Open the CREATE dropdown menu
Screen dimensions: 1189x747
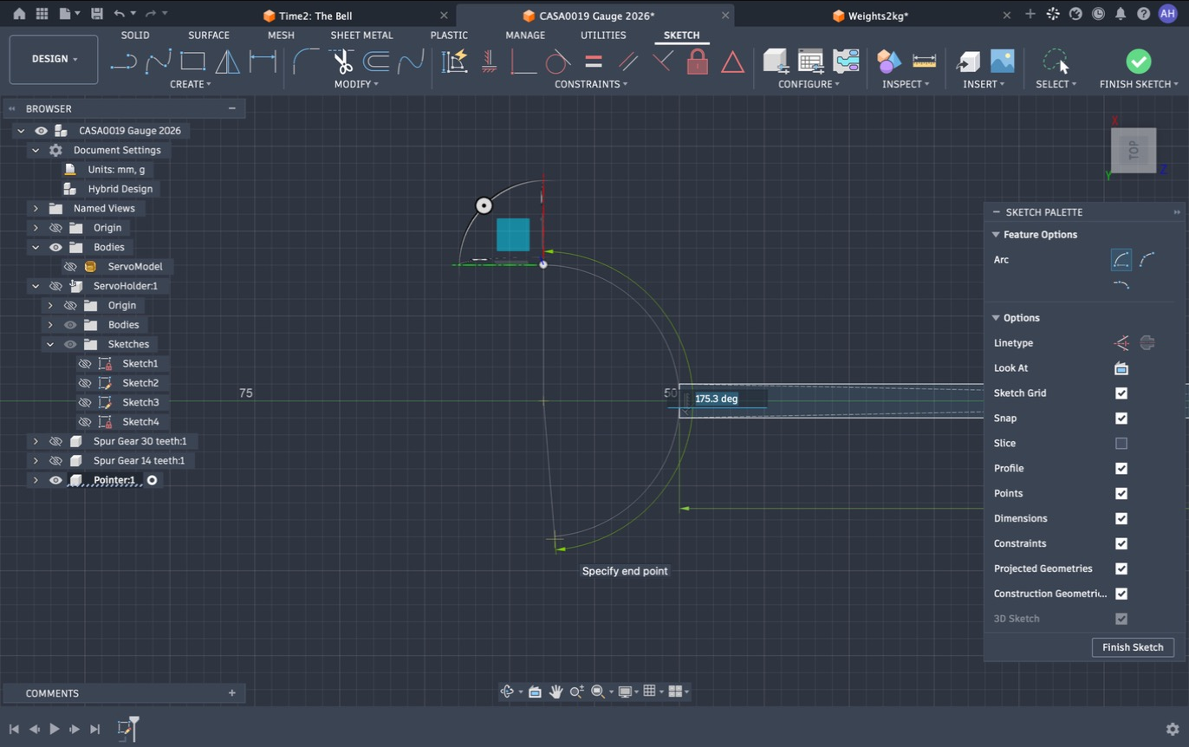pos(191,84)
